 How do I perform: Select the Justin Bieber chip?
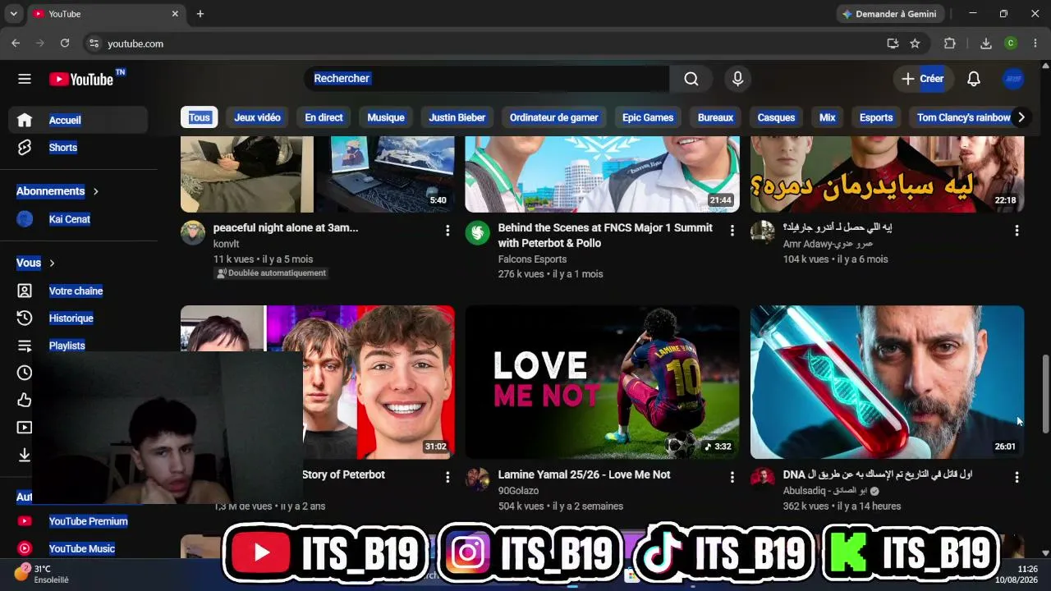(x=457, y=117)
